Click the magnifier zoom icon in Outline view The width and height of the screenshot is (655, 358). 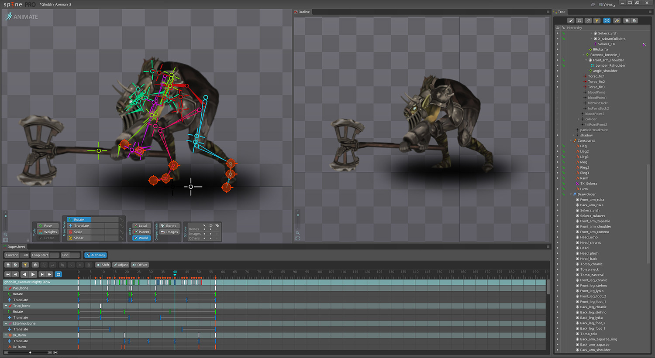point(298,233)
